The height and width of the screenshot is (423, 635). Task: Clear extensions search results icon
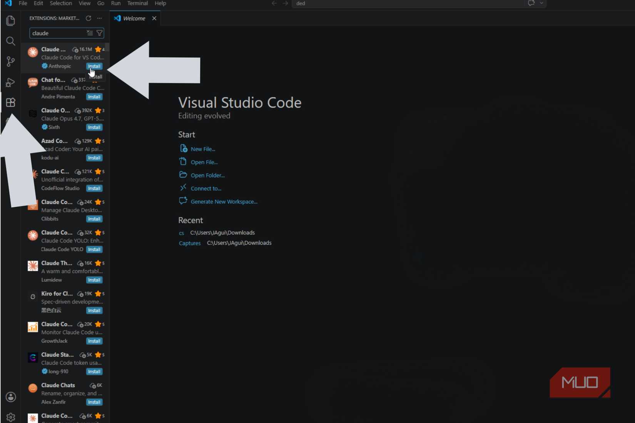[90, 33]
